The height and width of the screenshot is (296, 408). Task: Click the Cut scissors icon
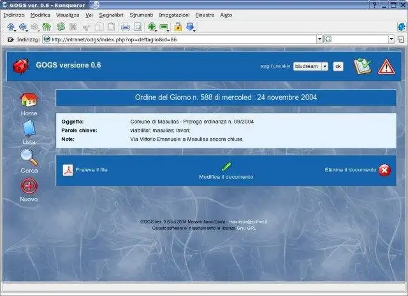87,27
